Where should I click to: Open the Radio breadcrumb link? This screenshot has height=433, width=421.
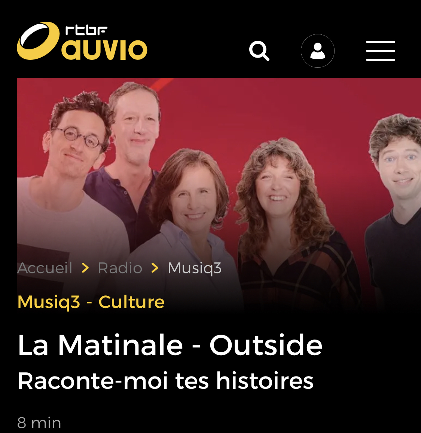(120, 268)
